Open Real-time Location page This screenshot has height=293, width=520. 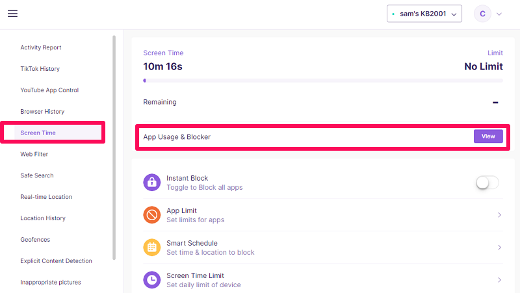tap(46, 197)
